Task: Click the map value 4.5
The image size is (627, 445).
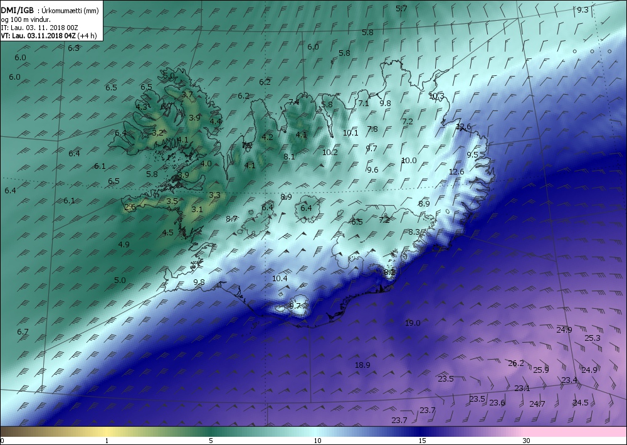Action: click(x=167, y=232)
